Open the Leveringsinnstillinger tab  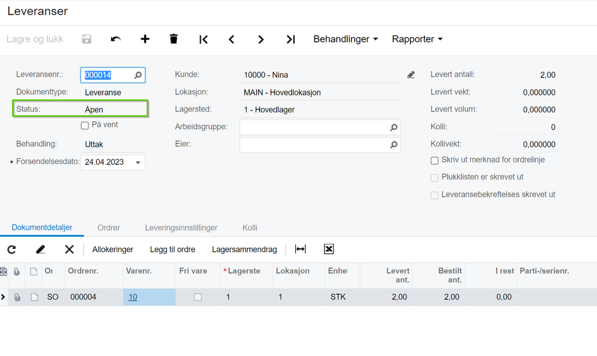point(181,228)
